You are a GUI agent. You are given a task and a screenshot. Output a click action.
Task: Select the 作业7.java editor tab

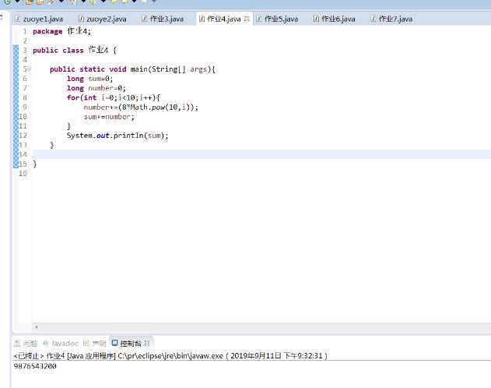pyautogui.click(x=391, y=19)
